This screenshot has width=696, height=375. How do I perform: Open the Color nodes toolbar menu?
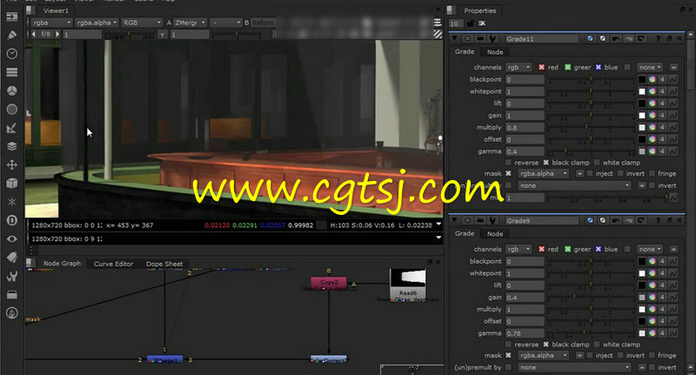[x=12, y=90]
